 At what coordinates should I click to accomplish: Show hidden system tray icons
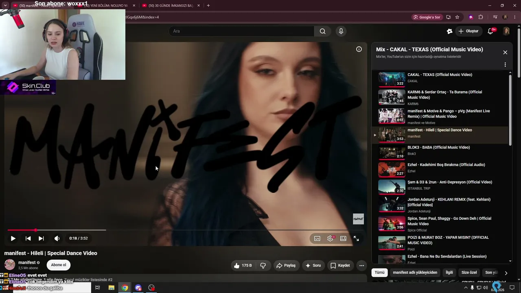tap(466, 288)
